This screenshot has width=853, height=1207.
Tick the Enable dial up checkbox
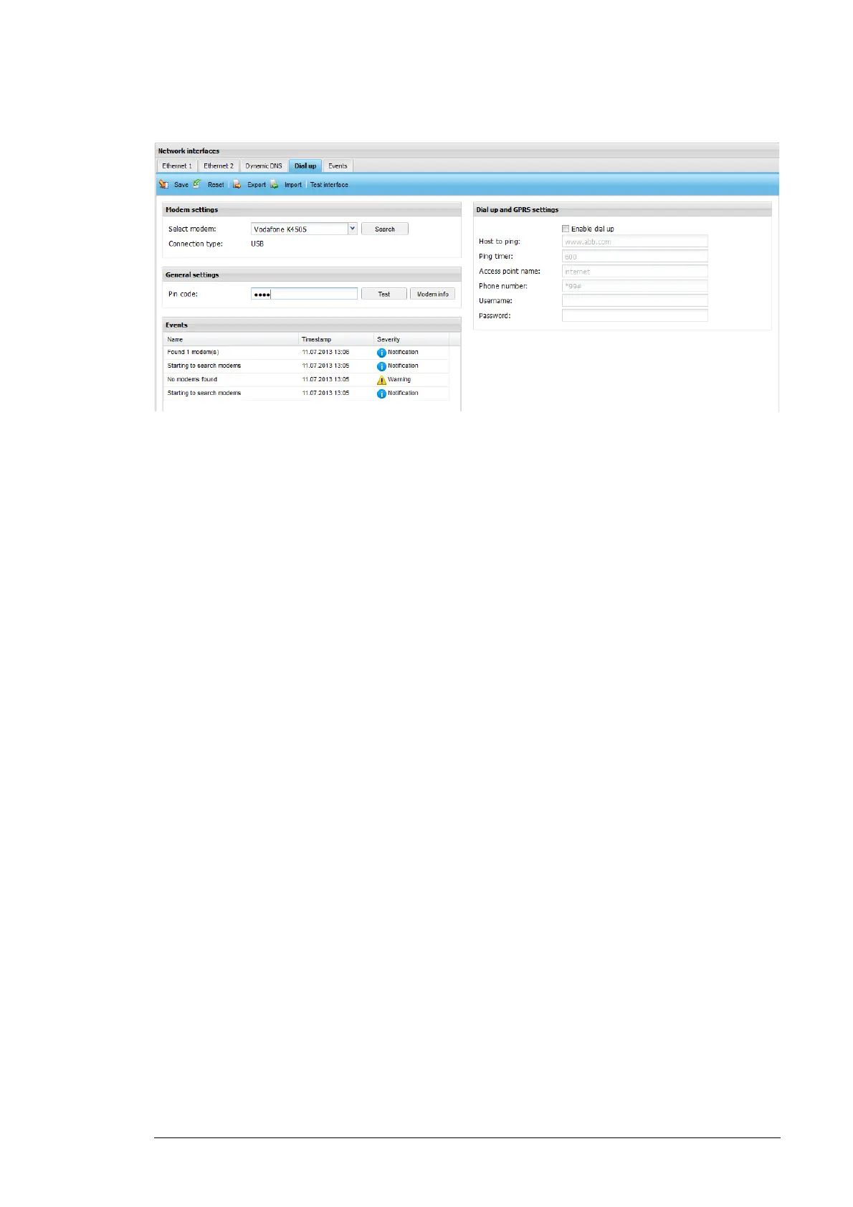click(566, 229)
